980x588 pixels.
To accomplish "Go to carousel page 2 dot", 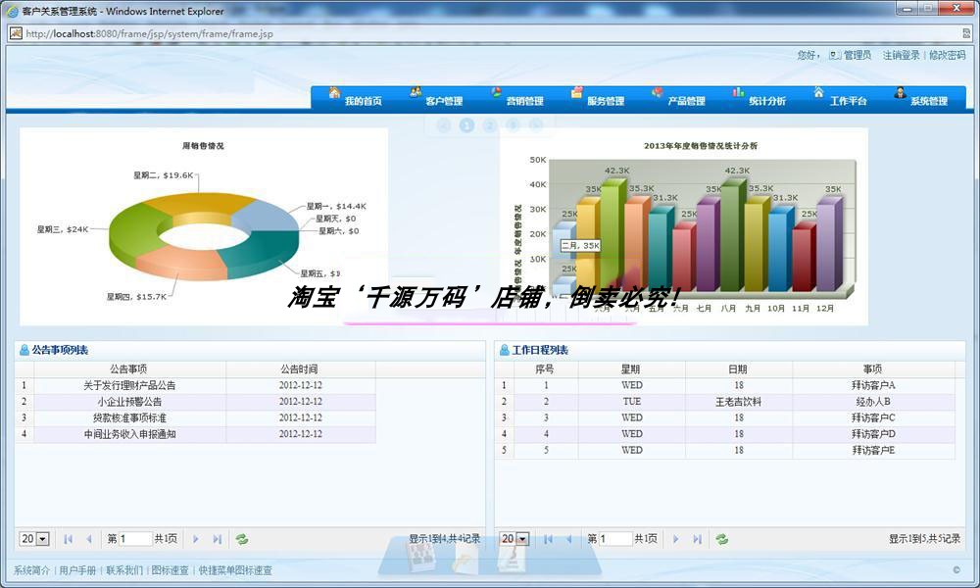I will 489,125.
